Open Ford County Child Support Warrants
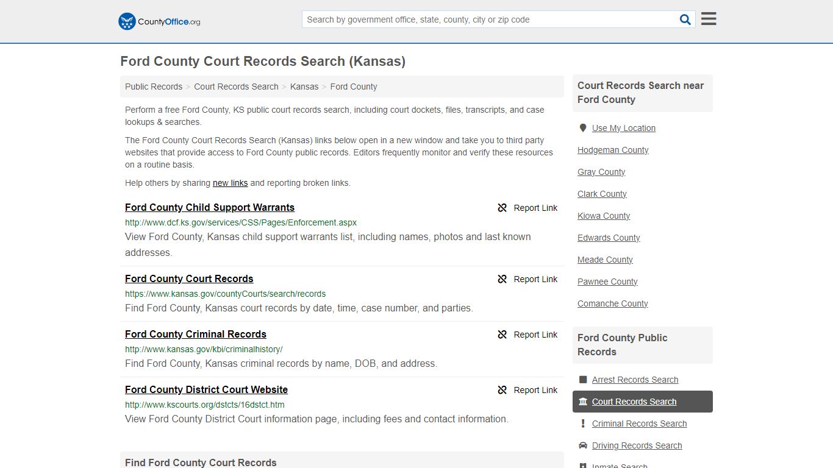833x468 pixels. pos(210,207)
